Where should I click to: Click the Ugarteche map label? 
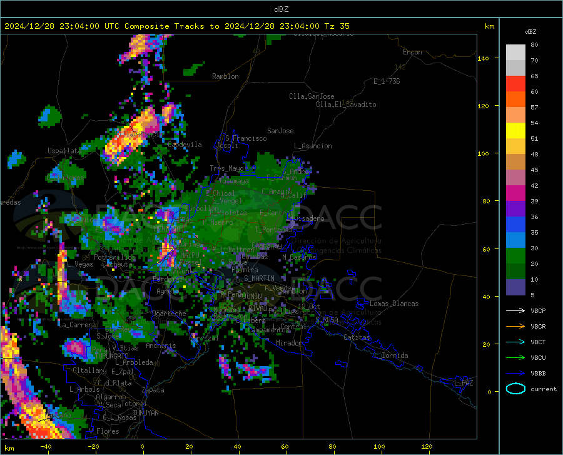click(169, 314)
